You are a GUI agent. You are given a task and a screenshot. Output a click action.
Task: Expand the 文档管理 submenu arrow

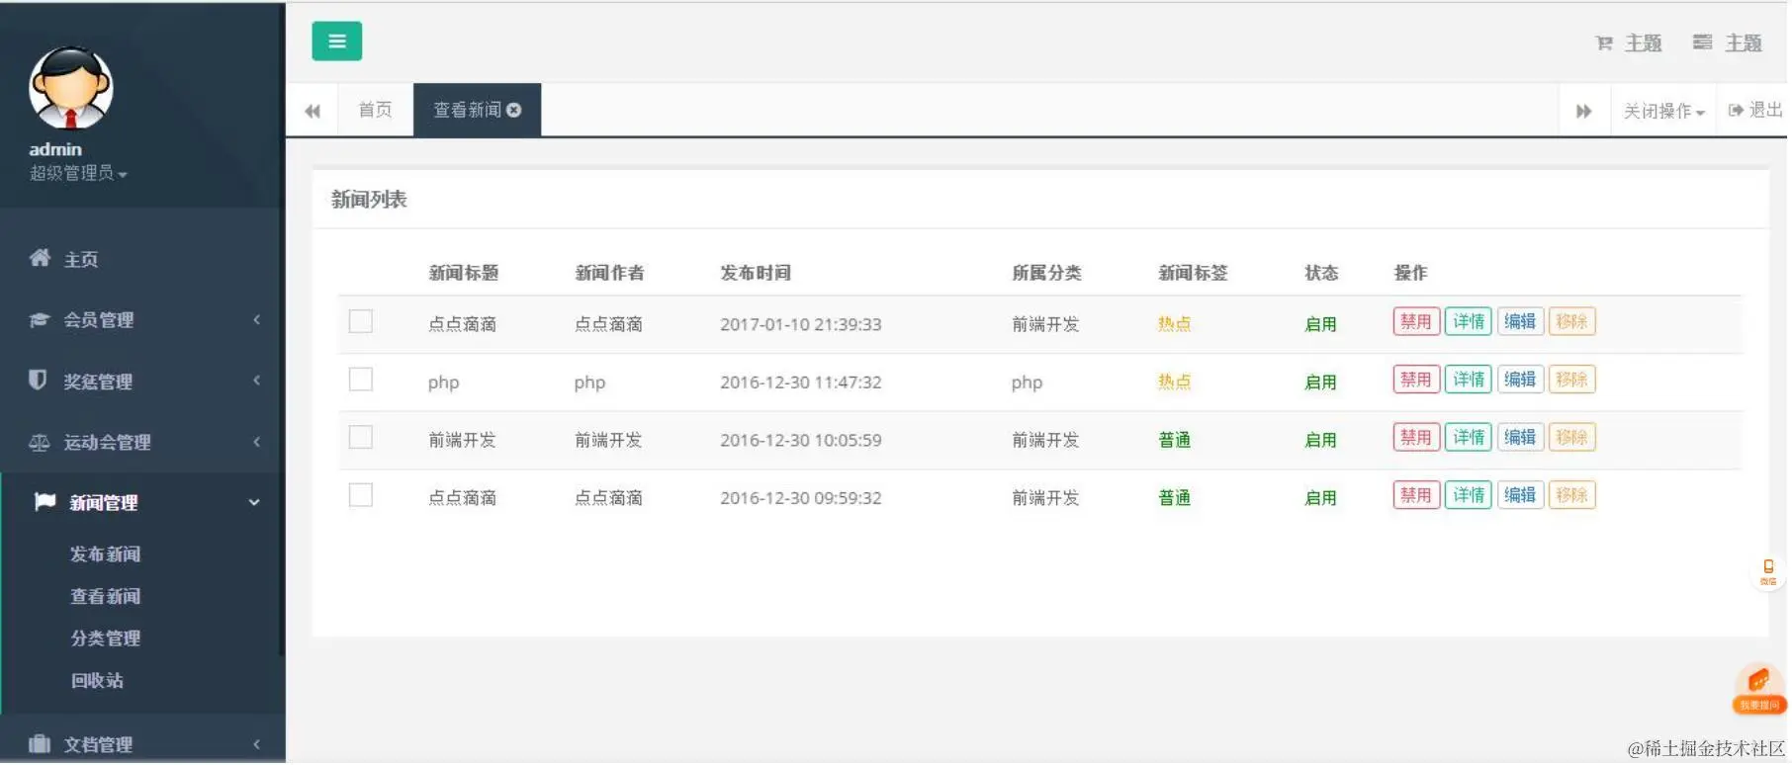(256, 744)
